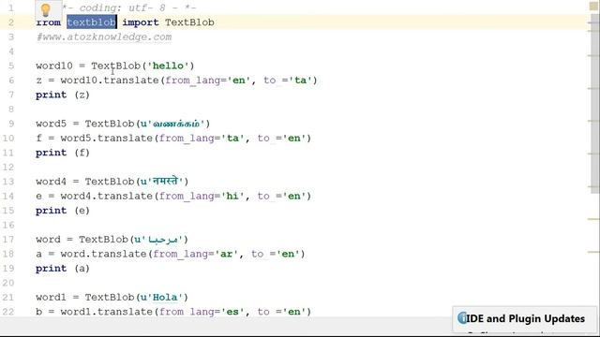Click print (a) on line 19
This screenshot has width=600, height=337.
[x=63, y=269]
